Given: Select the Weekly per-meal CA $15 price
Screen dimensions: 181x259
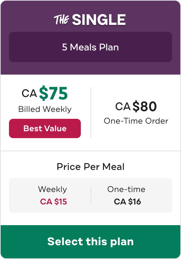Looking at the screenshot, I should tap(54, 202).
